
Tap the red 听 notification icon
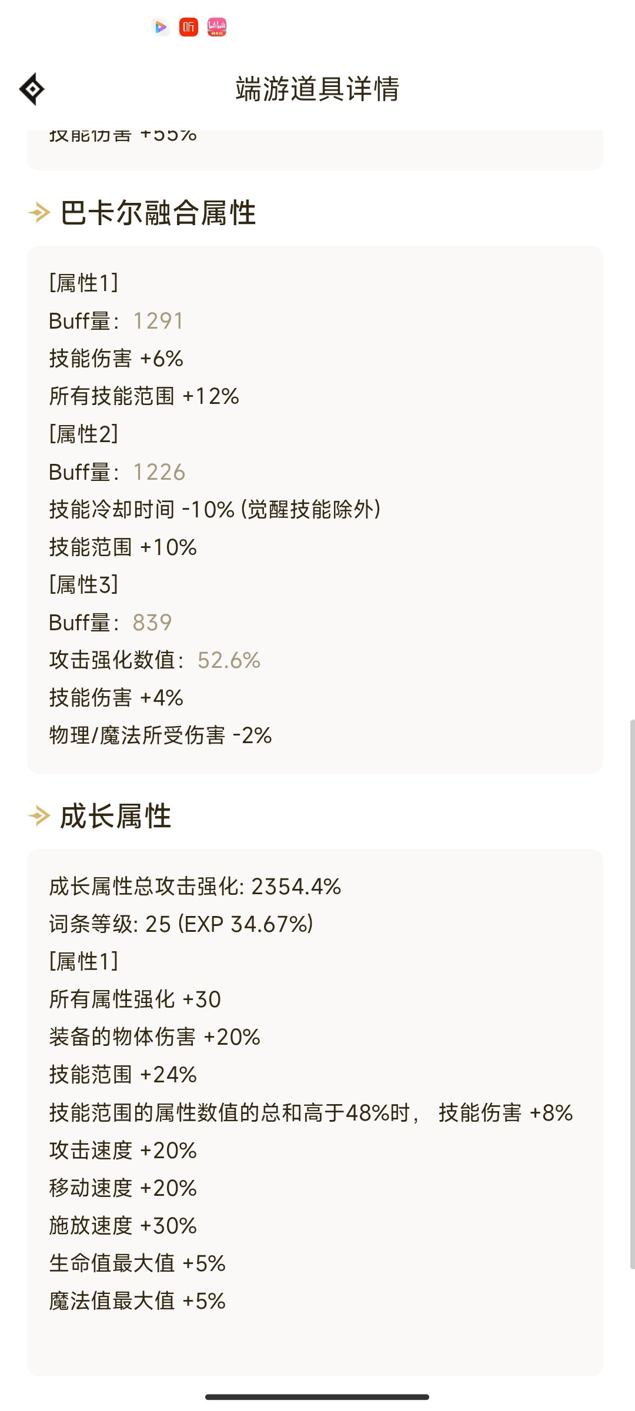pos(189,27)
